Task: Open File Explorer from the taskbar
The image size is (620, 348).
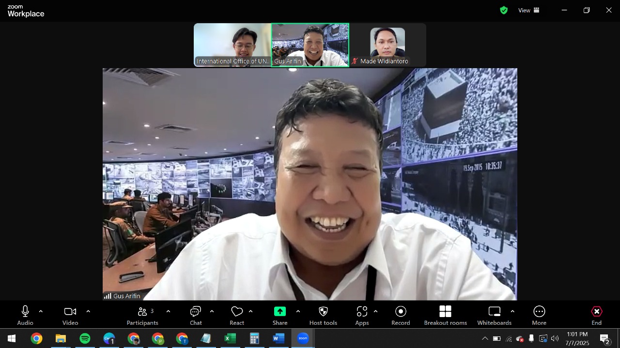Action: pos(61,338)
